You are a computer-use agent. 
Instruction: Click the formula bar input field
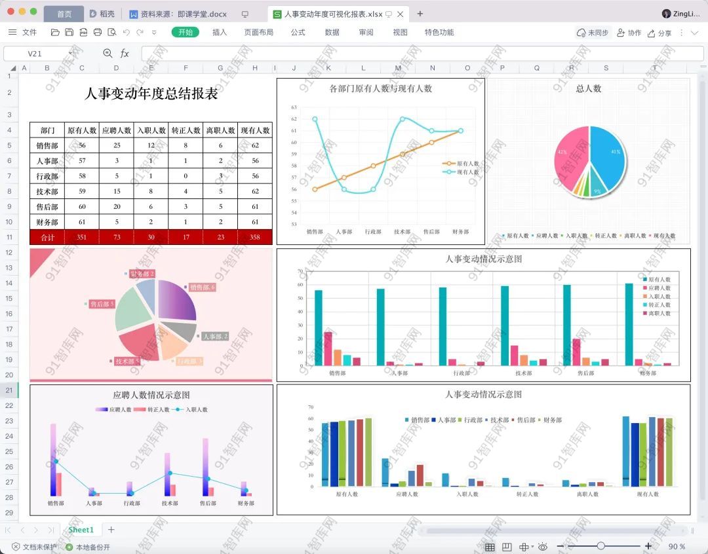(x=420, y=54)
